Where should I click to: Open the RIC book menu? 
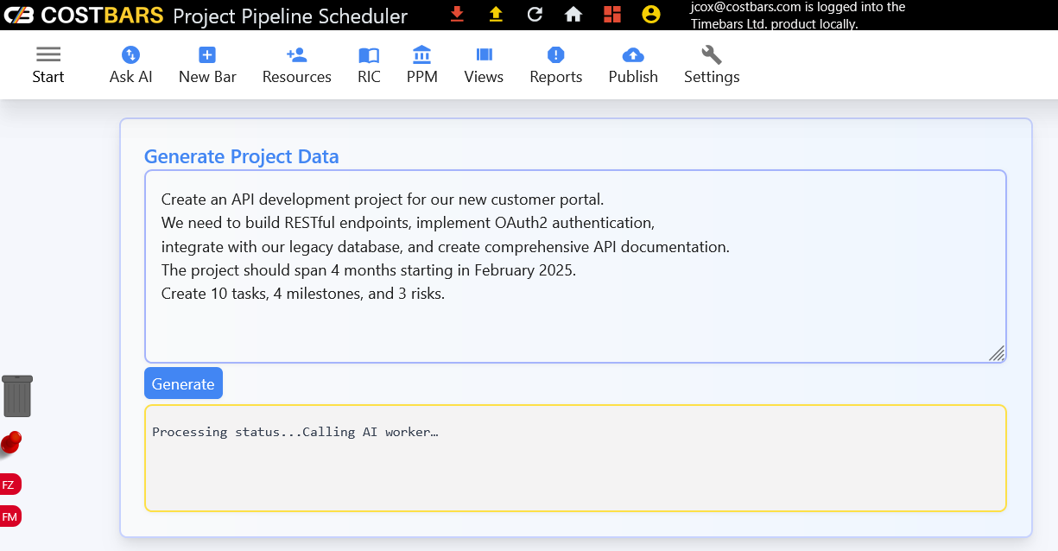[x=369, y=65]
